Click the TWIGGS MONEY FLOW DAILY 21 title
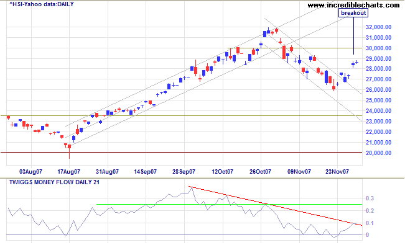 tap(54, 182)
